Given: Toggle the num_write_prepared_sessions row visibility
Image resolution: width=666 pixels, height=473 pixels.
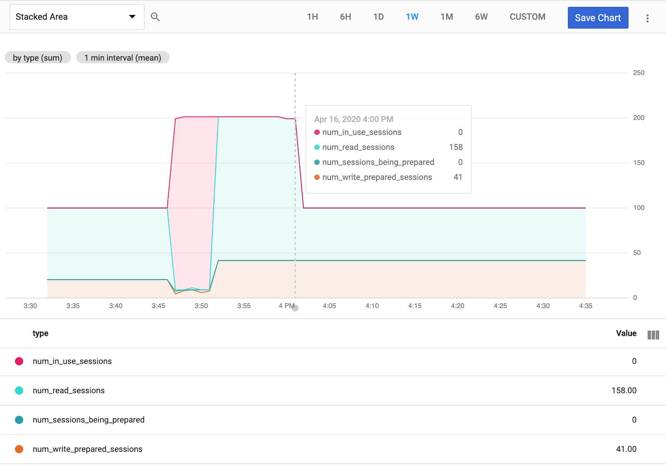Looking at the screenshot, I should 87,449.
